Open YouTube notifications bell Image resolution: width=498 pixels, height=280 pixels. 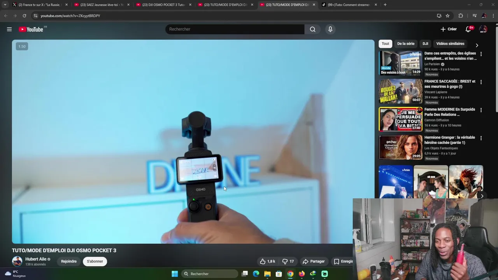(x=468, y=29)
